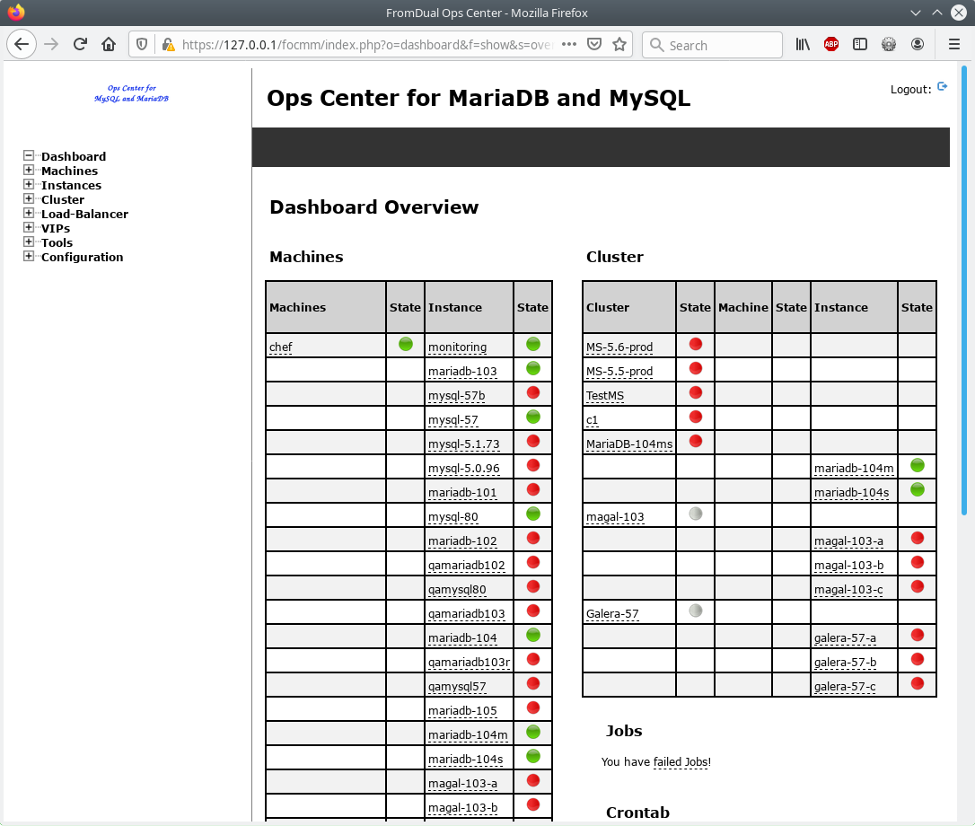Open page actions three-dot menu
Screen dimensions: 975x826
(569, 44)
